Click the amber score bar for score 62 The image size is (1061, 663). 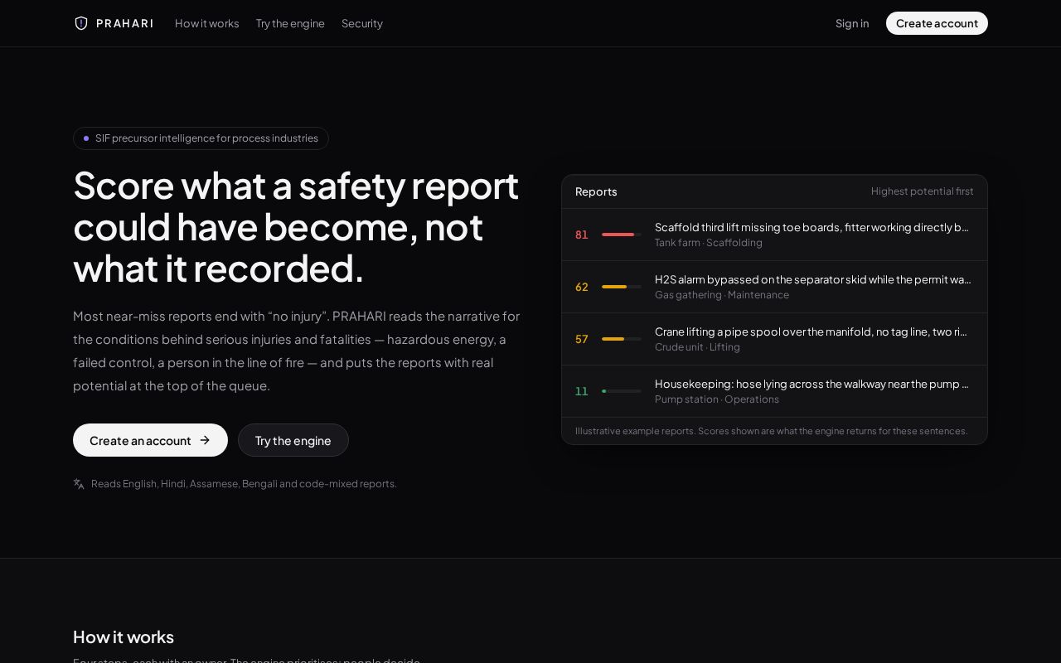622,287
